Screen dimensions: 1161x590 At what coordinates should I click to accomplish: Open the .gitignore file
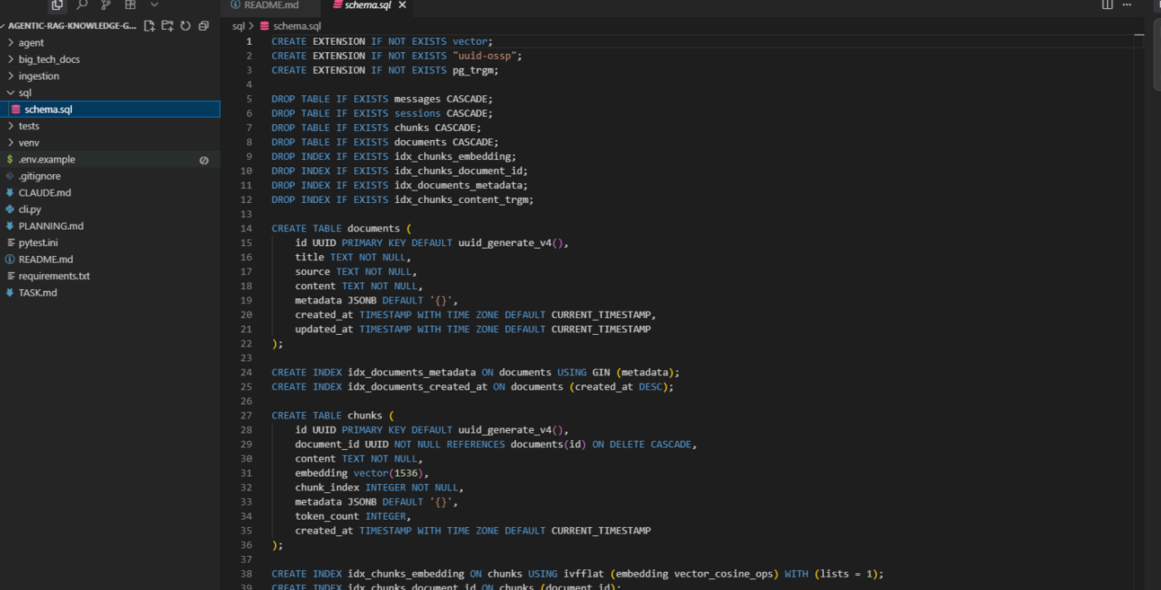coord(110,176)
